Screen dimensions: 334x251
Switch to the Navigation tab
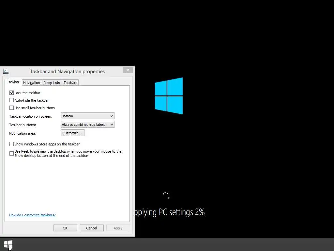coord(32,83)
